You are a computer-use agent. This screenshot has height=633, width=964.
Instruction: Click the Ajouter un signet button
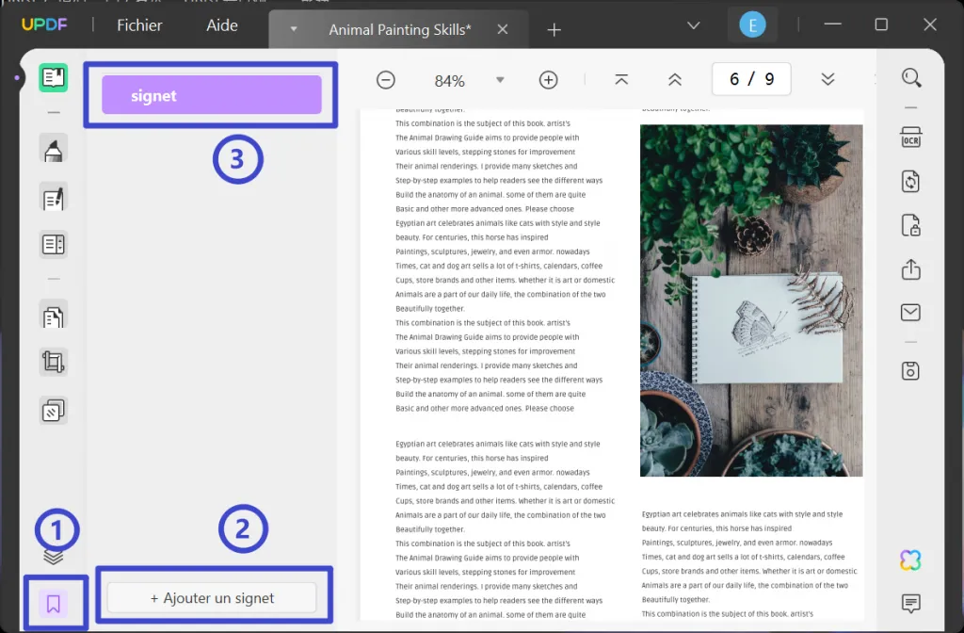tap(213, 597)
